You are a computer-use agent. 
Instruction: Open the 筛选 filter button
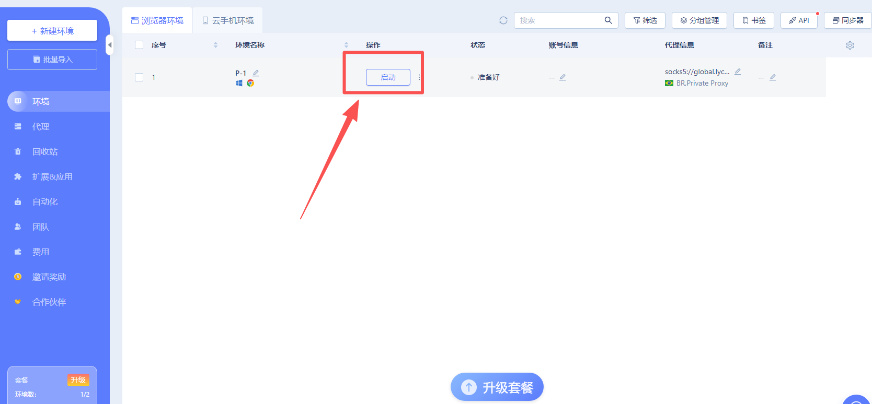point(645,20)
